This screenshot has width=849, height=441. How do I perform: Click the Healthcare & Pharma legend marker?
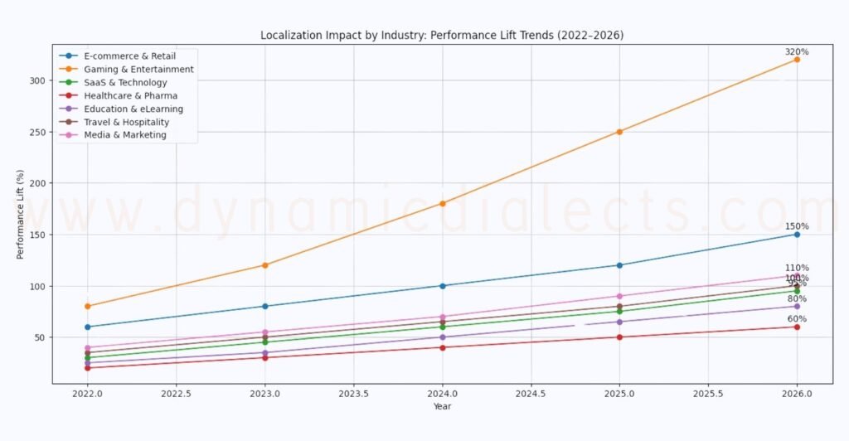coord(71,95)
